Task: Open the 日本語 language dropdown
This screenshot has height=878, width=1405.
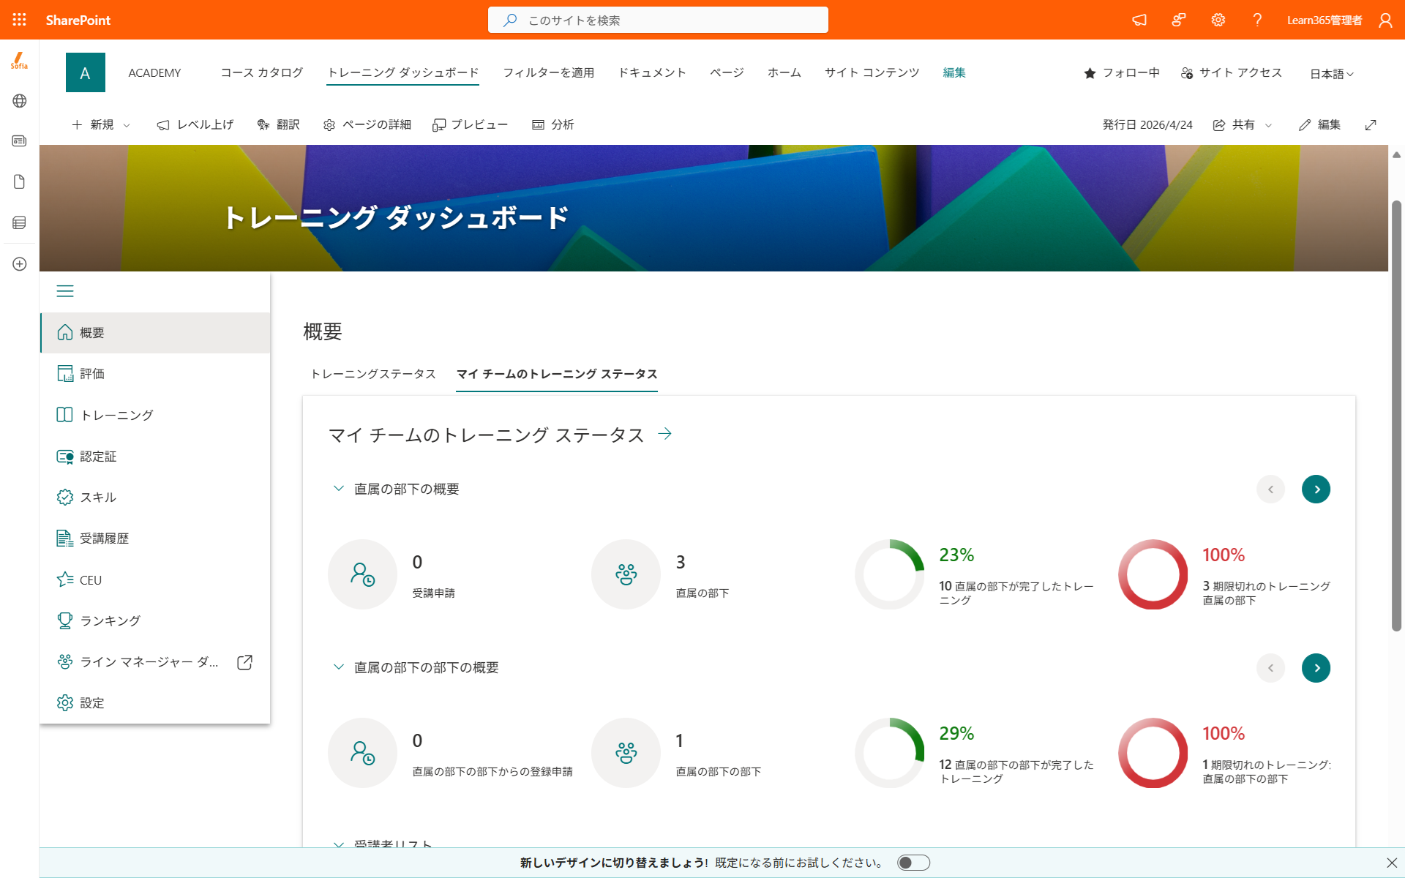Action: 1332,74
